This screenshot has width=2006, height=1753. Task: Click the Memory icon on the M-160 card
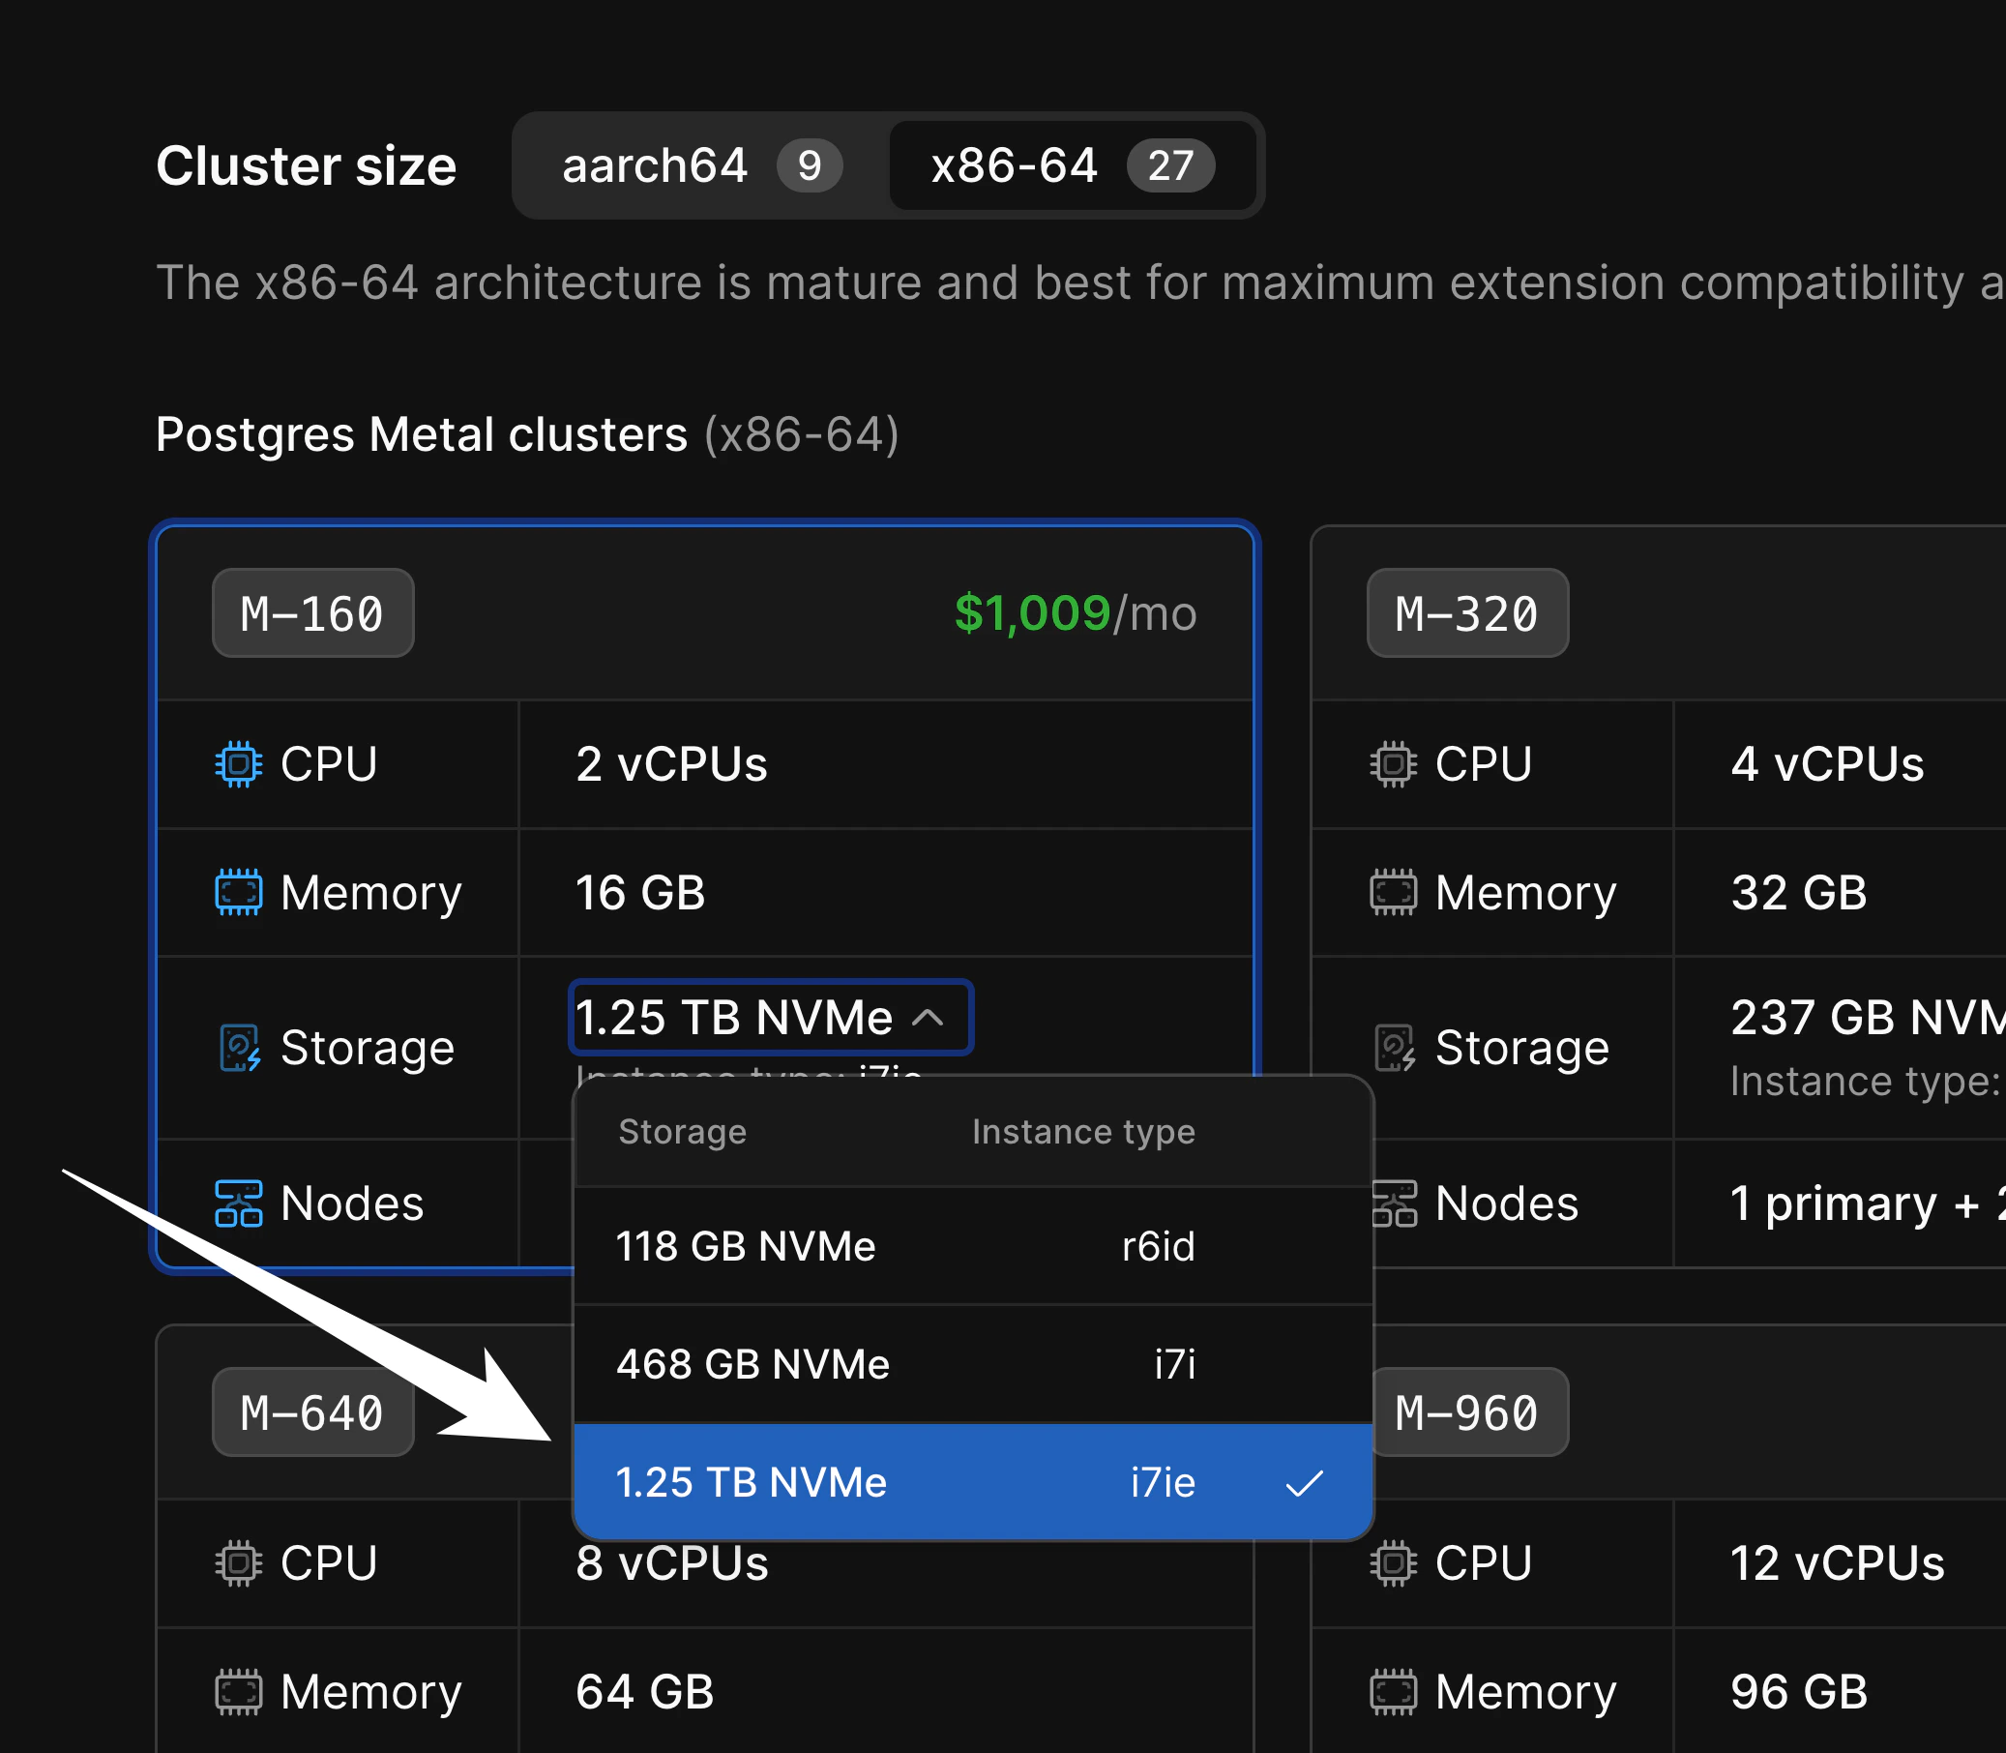coord(237,892)
